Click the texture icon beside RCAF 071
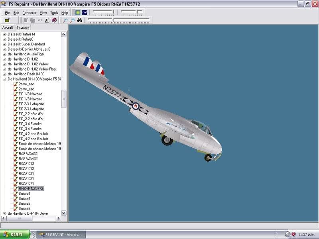The width and height of the screenshot is (319, 239). (x=16, y=183)
